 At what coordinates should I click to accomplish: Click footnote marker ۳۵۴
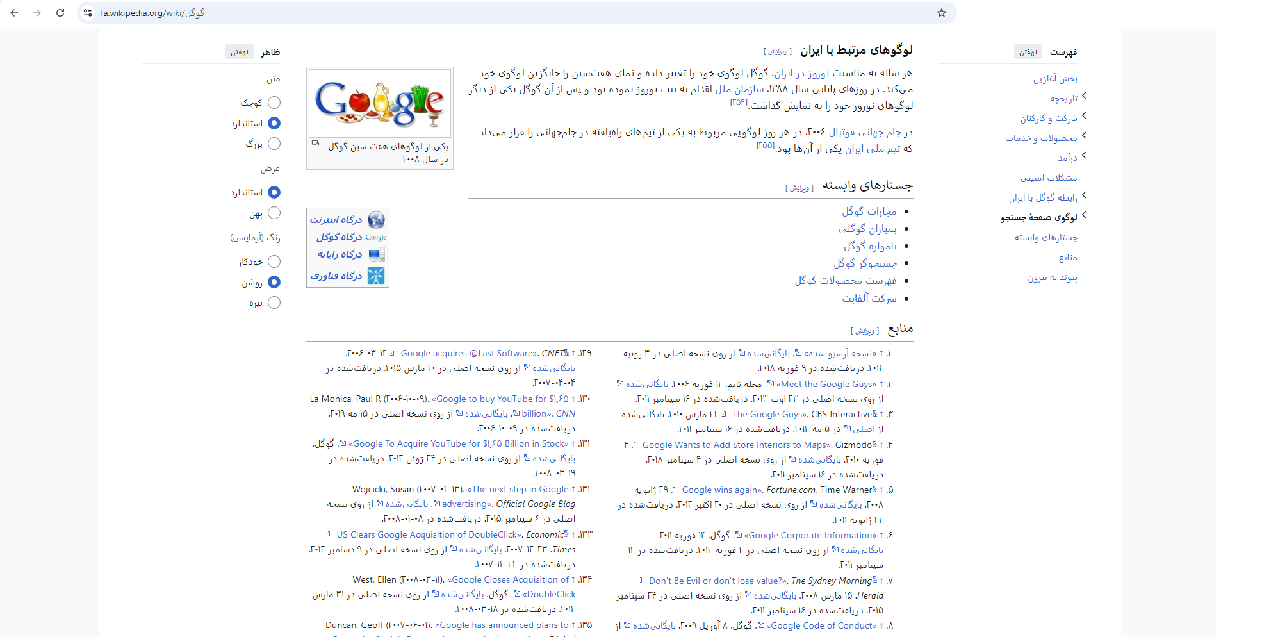pyautogui.click(x=739, y=103)
